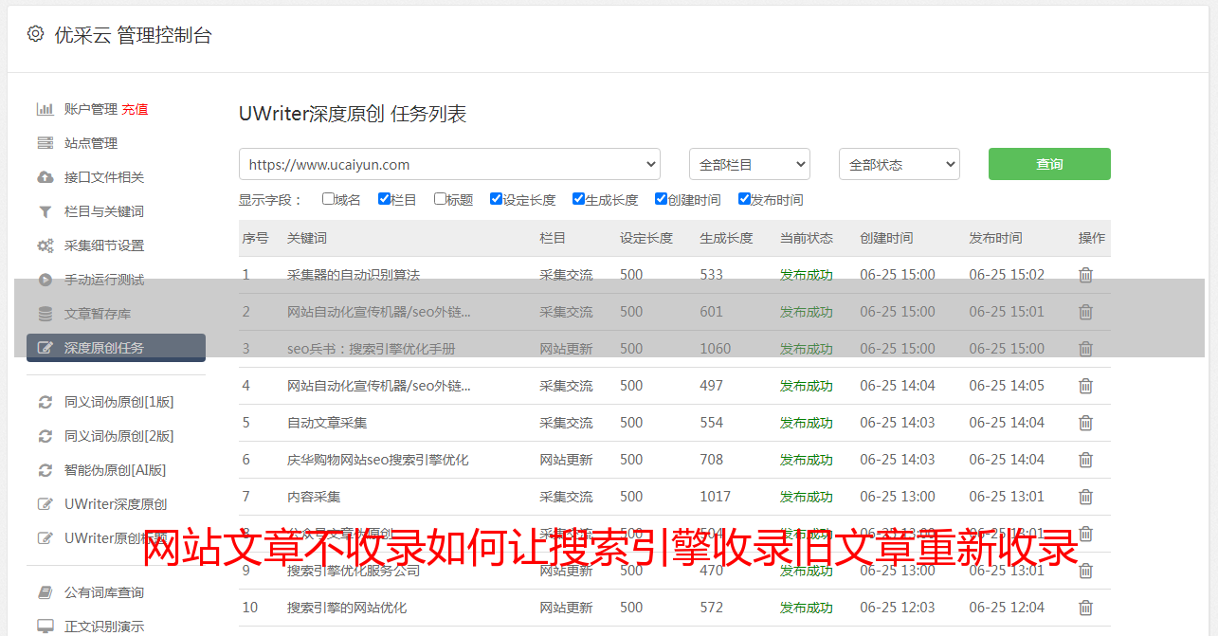Open 智能伪原创[AI版] menu item
This screenshot has height=636, width=1218.
pyautogui.click(x=116, y=470)
